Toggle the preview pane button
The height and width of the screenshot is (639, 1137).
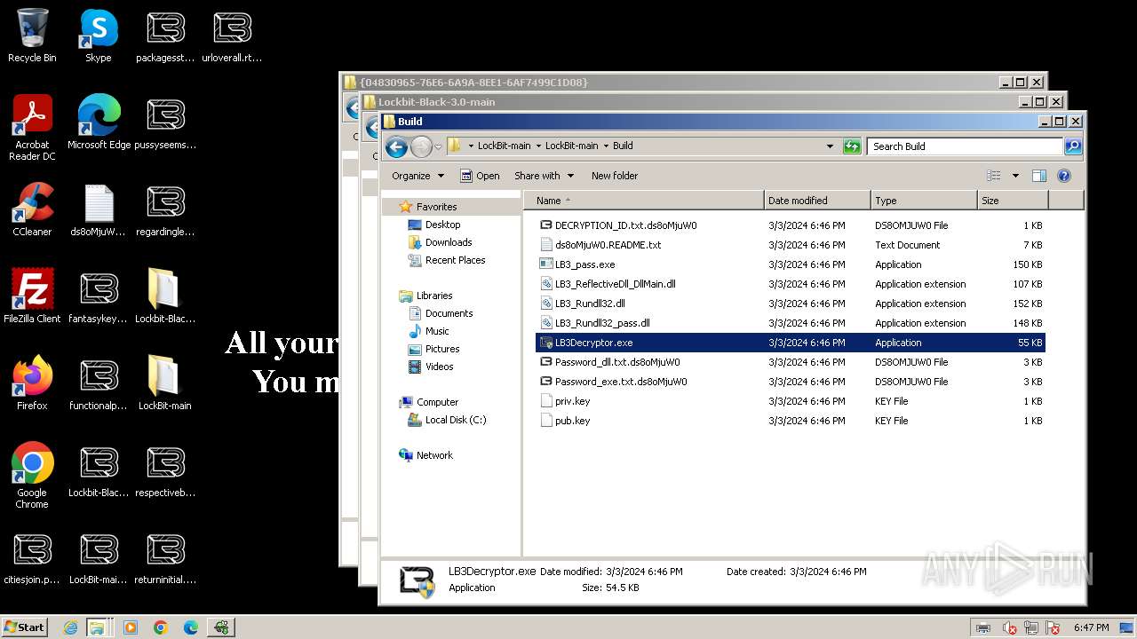[1039, 176]
